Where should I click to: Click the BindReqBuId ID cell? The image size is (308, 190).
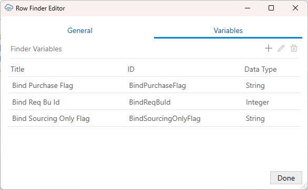[150, 102]
